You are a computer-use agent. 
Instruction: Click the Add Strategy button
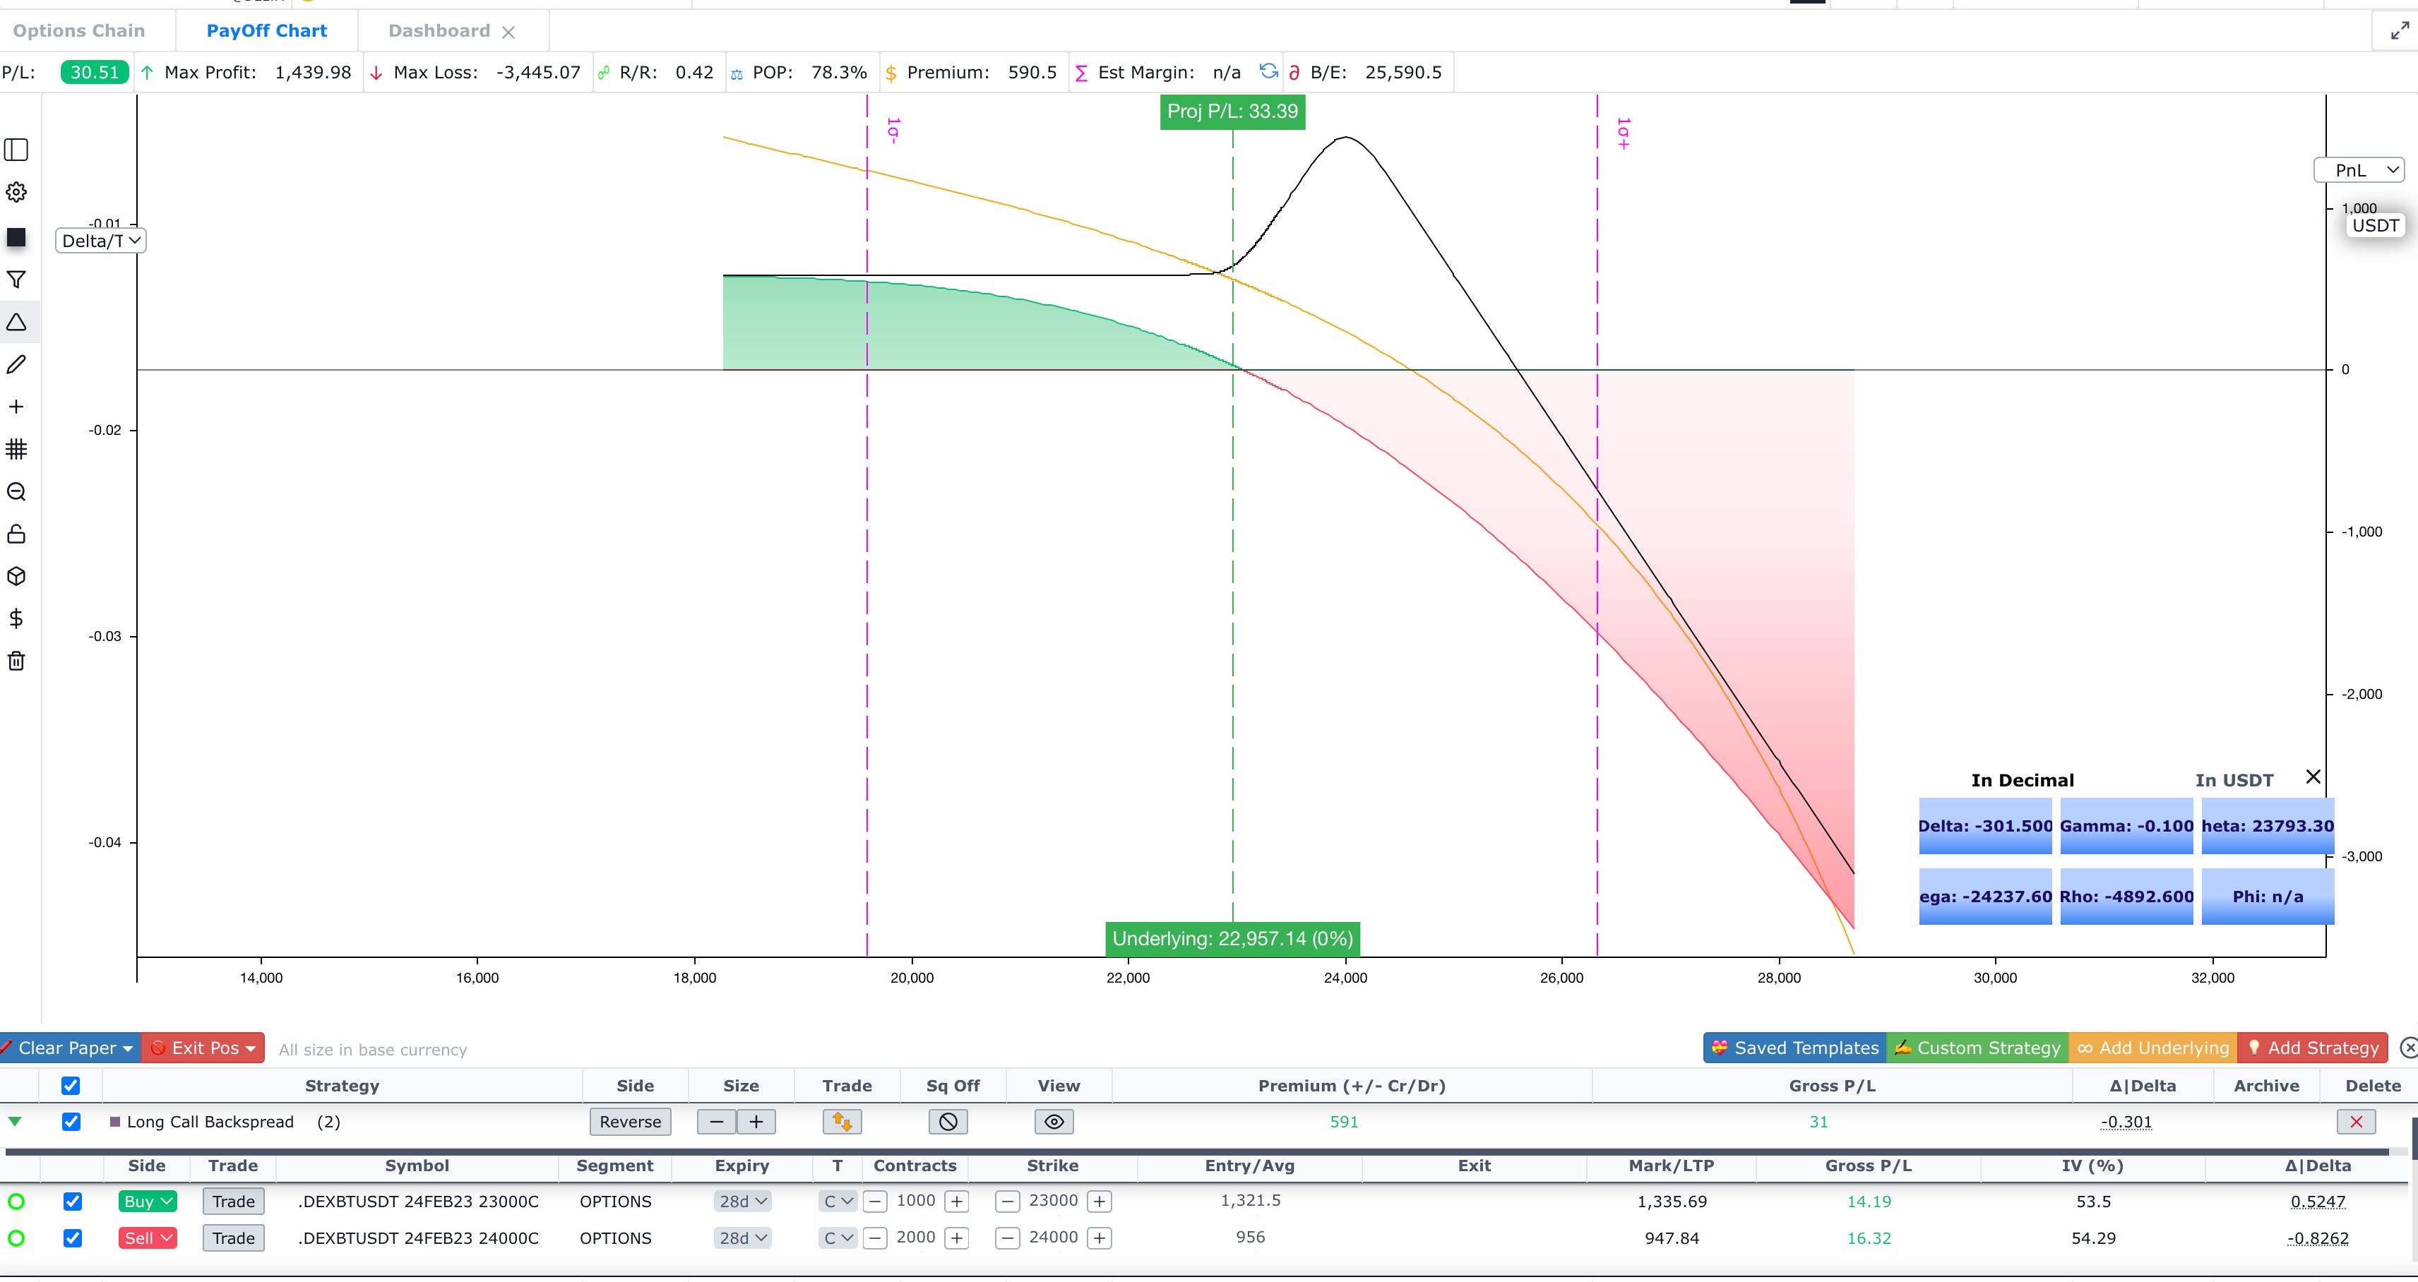coord(2312,1048)
